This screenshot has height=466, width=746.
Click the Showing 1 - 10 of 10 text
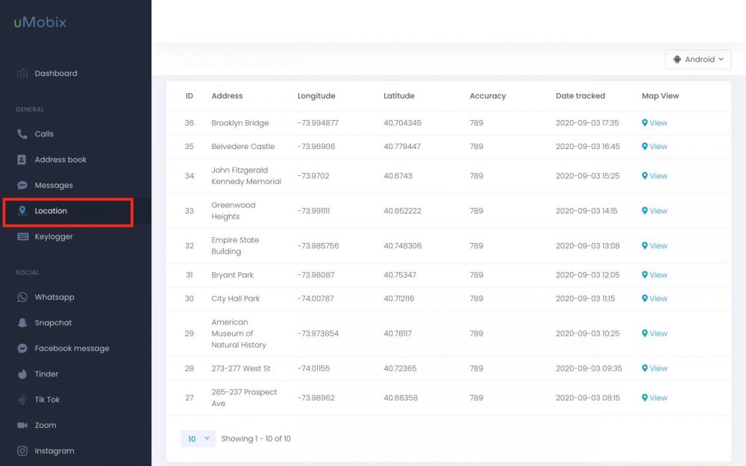[x=256, y=439]
